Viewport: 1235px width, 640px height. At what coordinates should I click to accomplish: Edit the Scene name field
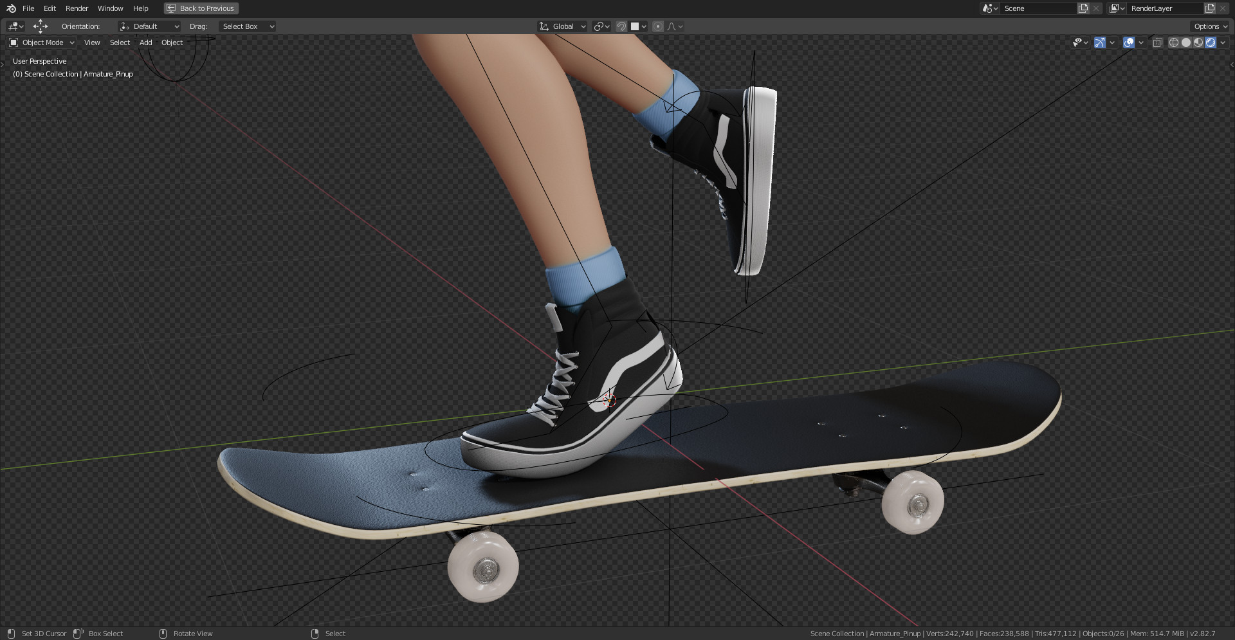[x=1039, y=8]
